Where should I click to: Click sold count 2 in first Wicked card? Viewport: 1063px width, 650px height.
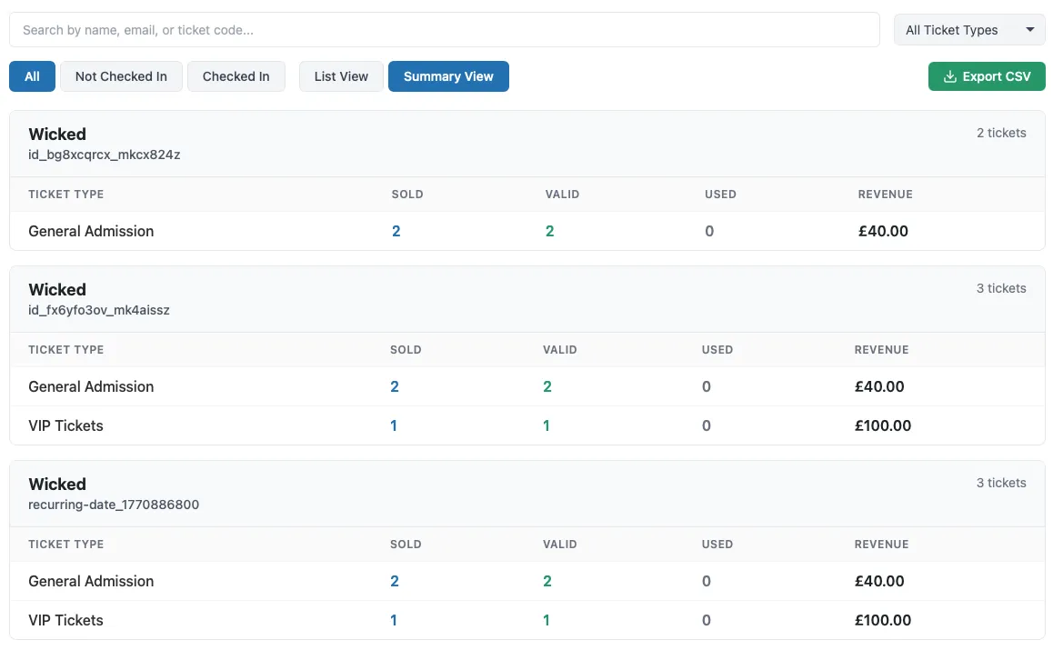[396, 231]
